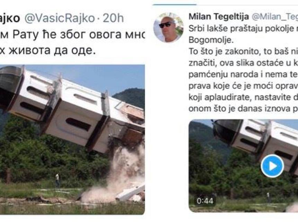
Task: Select the blue active tab underline at top
Action: click(x=175, y=5)
